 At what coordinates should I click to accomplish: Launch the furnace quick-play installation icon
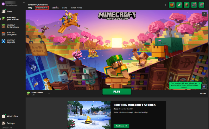pyautogui.click(x=194, y=5)
